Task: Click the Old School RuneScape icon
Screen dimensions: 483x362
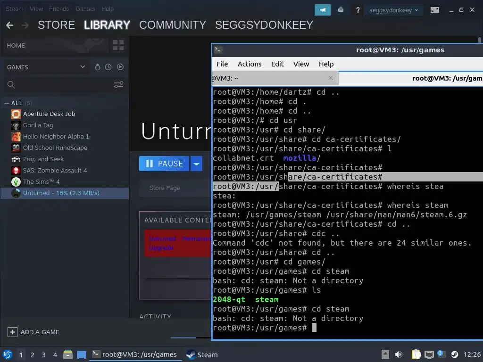Action: click(x=16, y=148)
